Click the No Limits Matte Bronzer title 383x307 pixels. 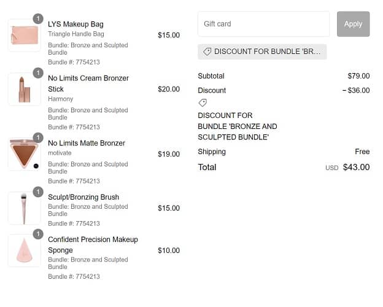pyautogui.click(x=87, y=143)
